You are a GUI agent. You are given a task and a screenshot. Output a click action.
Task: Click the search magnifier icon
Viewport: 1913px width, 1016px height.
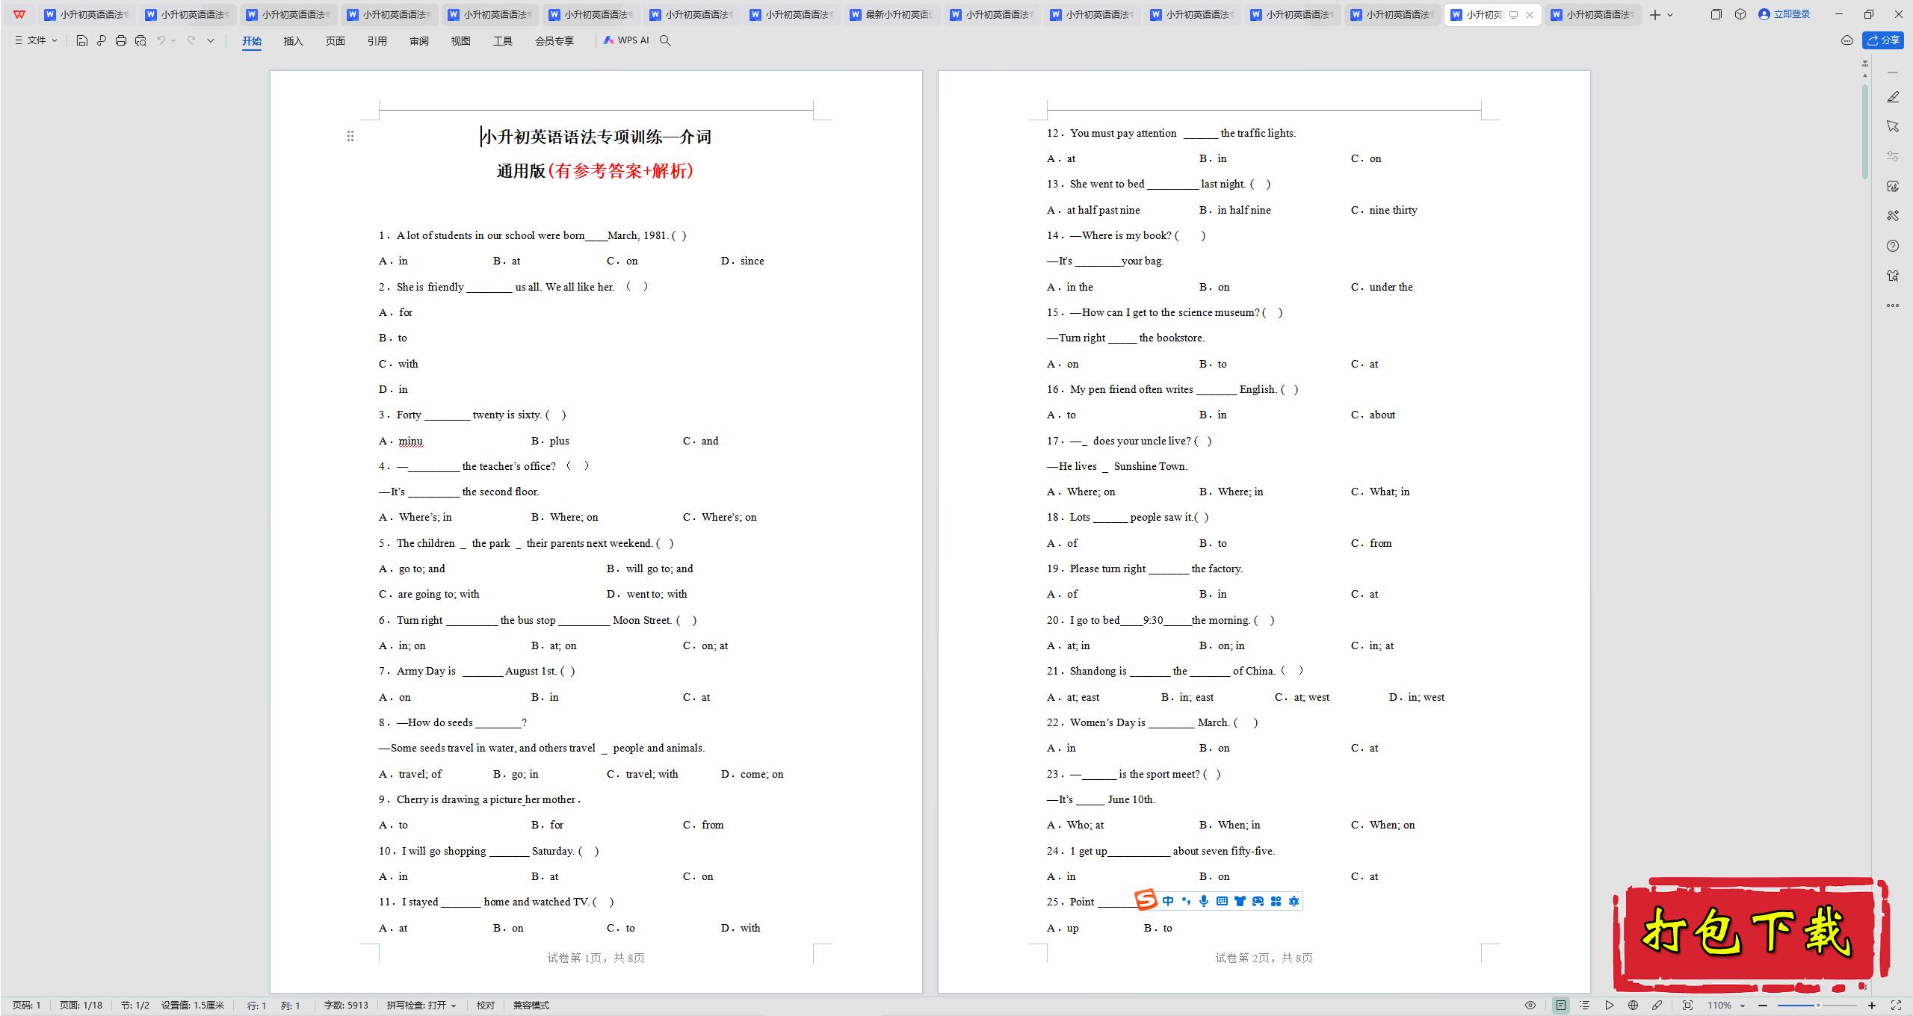click(665, 40)
